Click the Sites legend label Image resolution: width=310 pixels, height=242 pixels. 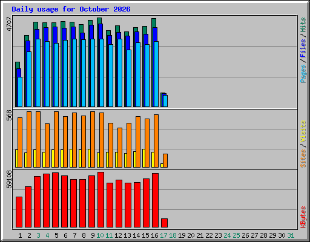click(303, 159)
